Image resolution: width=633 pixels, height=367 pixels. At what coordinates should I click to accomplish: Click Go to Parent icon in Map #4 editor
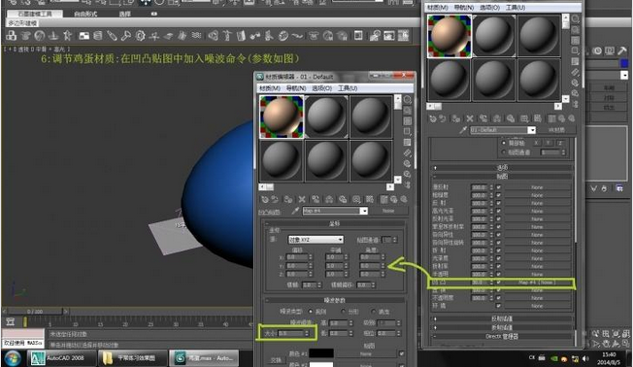(394, 199)
